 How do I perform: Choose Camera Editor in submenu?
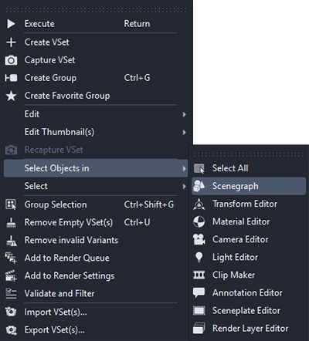pyautogui.click(x=249, y=239)
